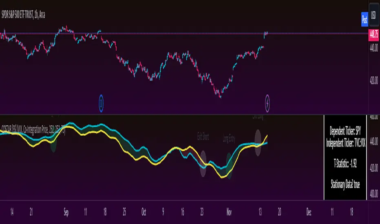Click the 420.00 main chart scale label

click(374, 80)
